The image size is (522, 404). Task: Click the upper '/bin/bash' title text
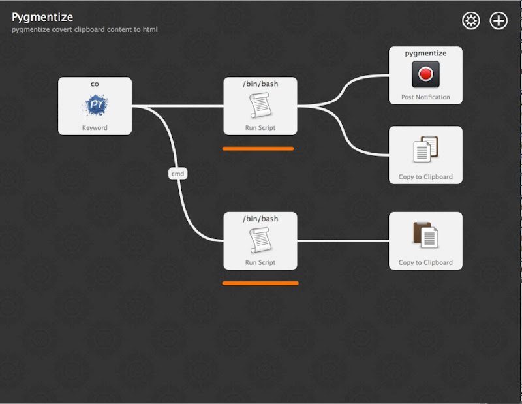(260, 84)
